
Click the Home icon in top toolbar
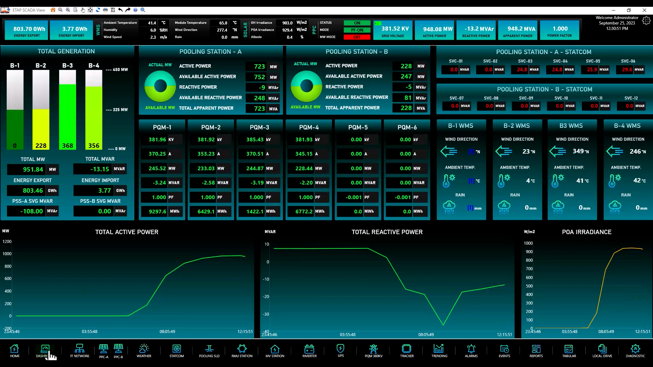53,10
